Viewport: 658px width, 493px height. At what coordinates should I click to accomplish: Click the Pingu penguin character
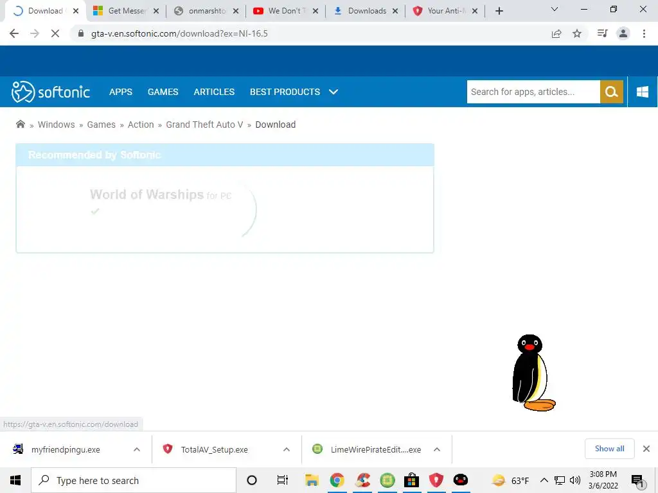point(533,373)
